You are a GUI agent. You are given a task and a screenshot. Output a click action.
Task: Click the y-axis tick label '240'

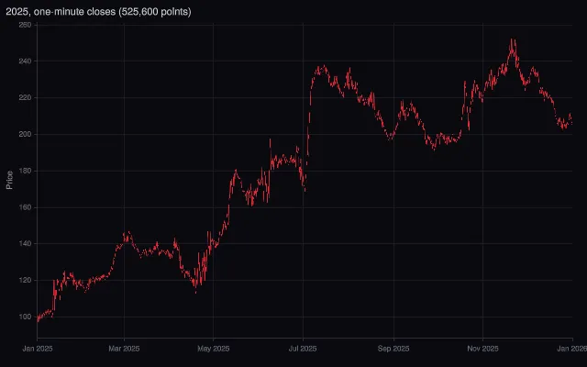[x=25, y=61]
